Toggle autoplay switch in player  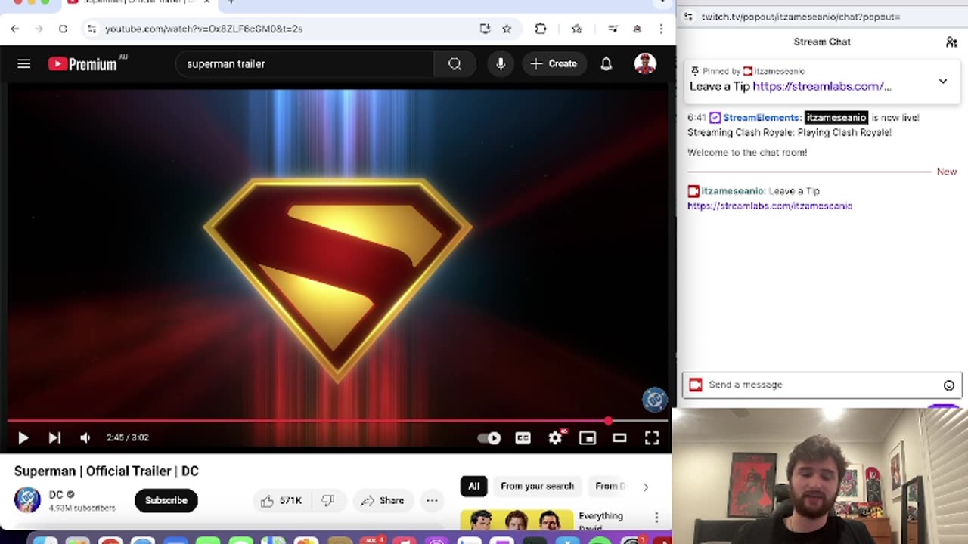489,438
